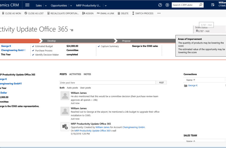Open the hamburger navigation menu
This screenshot has width=226, height=148.
tap(27, 5)
